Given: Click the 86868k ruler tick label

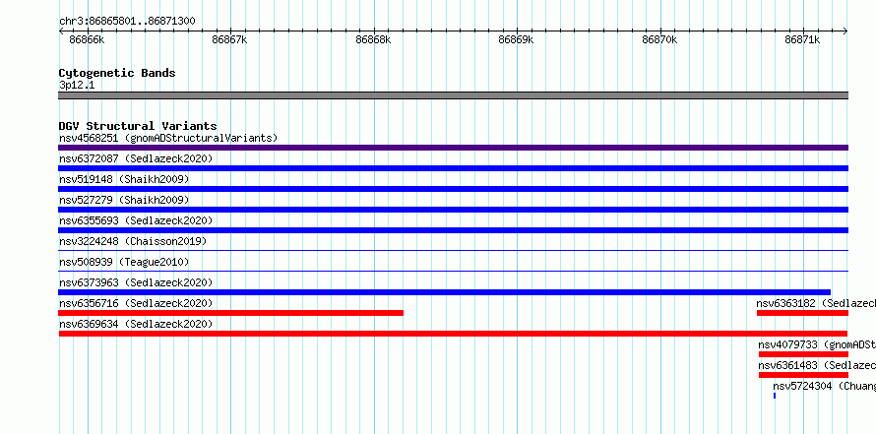Looking at the screenshot, I should tap(373, 39).
